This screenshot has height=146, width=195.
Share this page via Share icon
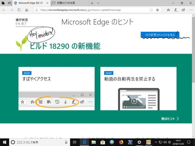[x=183, y=10]
